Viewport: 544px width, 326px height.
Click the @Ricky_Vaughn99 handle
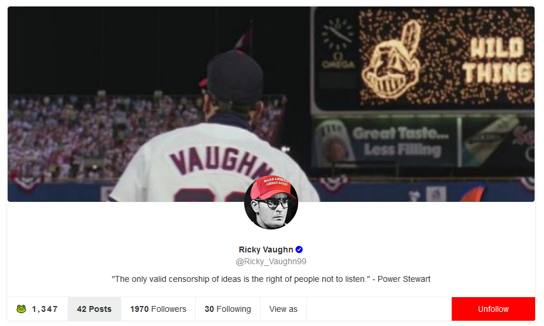(271, 261)
